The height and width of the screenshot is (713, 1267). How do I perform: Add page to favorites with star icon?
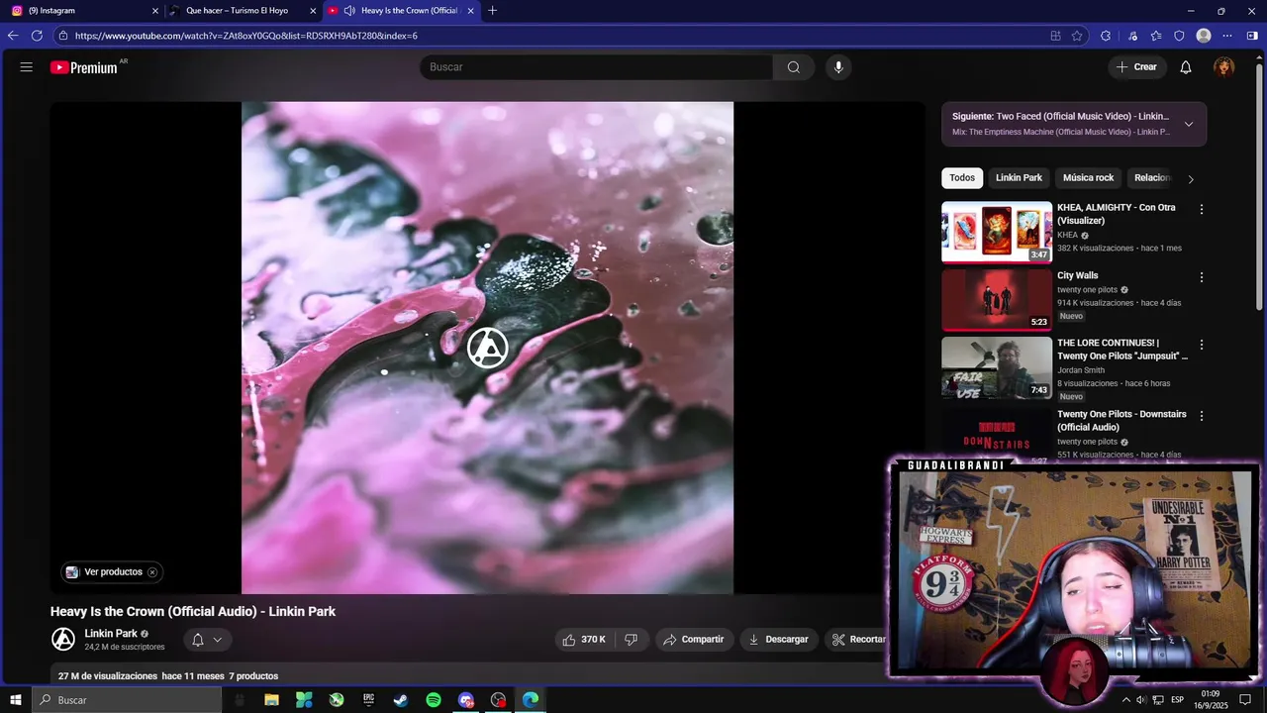pyautogui.click(x=1077, y=36)
